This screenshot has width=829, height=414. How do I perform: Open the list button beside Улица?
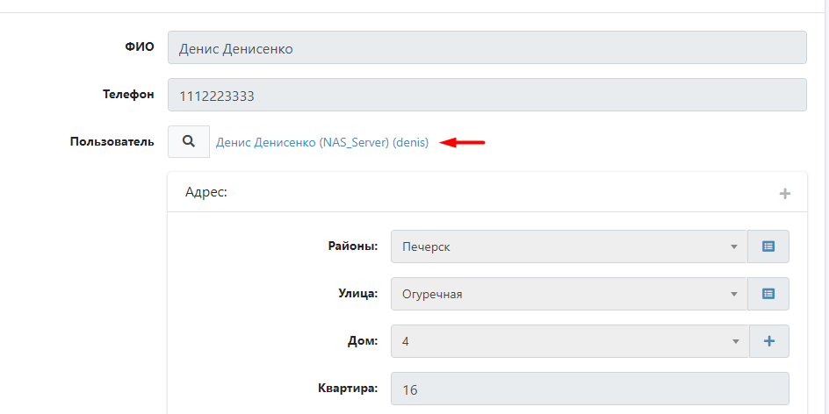[768, 294]
